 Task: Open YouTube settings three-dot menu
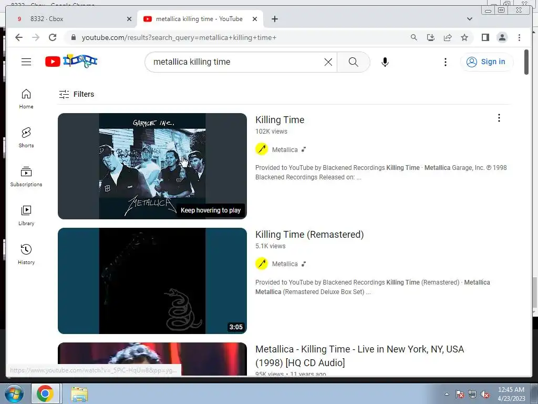tap(446, 62)
